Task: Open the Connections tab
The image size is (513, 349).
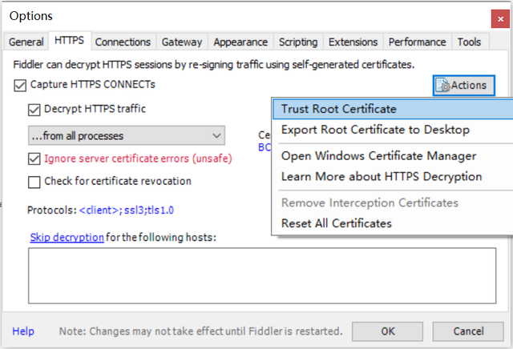Action: [x=123, y=42]
